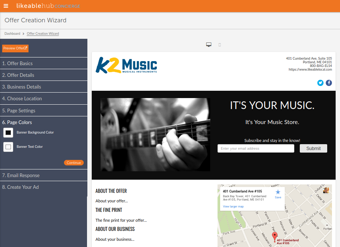Open the Twitter social icon
This screenshot has height=247, width=340.
tap(320, 83)
